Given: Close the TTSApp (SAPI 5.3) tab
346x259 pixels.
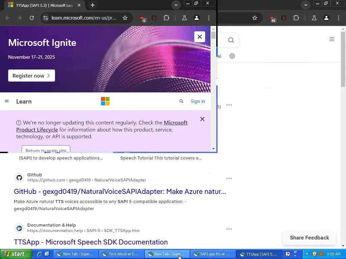Looking at the screenshot, I should coord(79,5).
